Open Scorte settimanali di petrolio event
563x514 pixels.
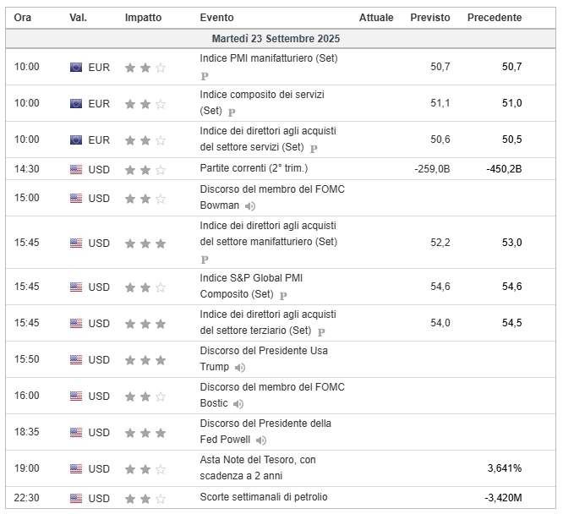click(x=264, y=497)
